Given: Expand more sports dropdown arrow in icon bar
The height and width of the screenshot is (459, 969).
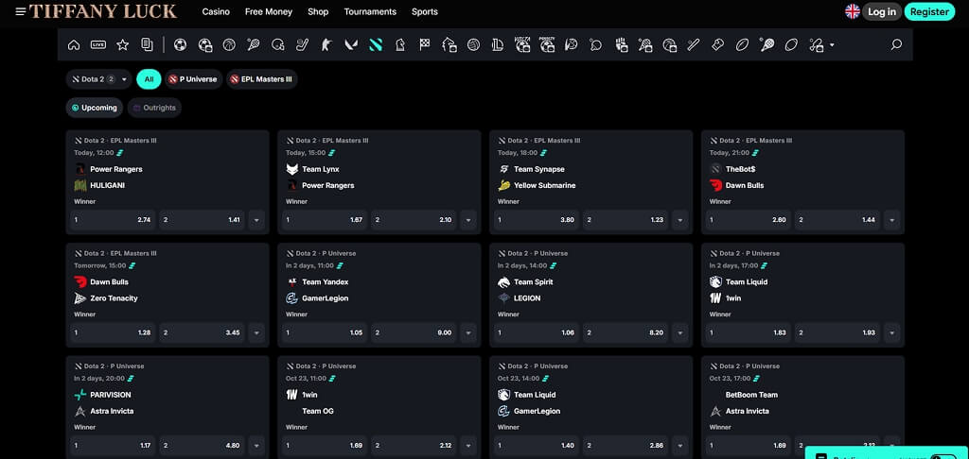Looking at the screenshot, I should [x=832, y=45].
